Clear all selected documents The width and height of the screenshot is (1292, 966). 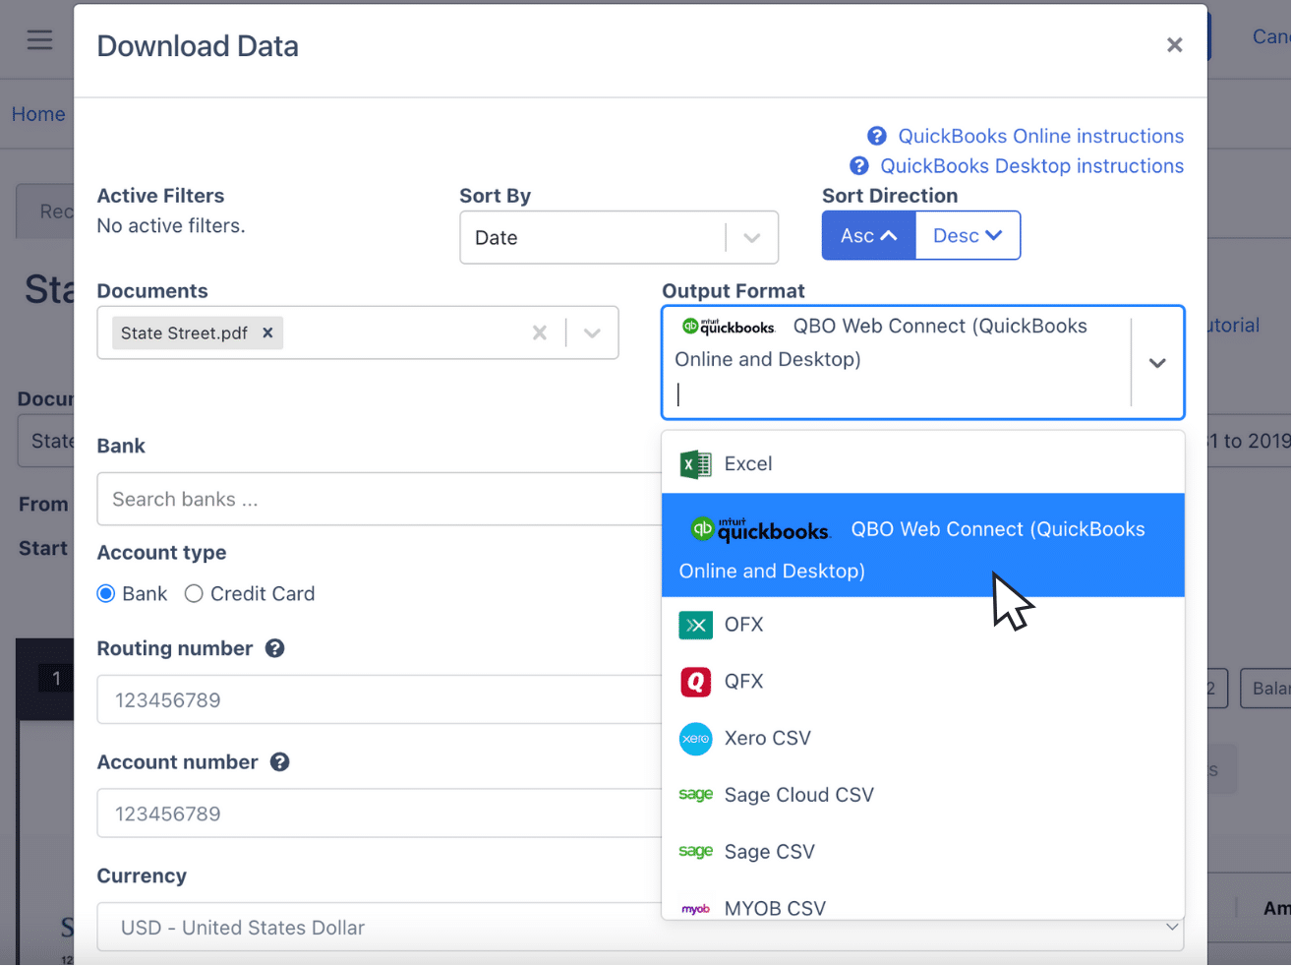point(540,332)
